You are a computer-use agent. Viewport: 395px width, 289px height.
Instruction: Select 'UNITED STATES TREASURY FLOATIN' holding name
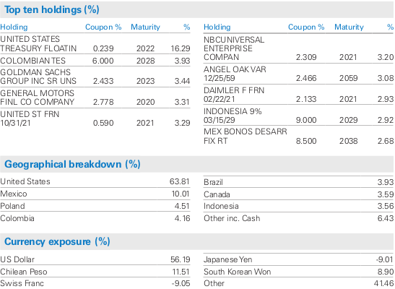[38, 43]
